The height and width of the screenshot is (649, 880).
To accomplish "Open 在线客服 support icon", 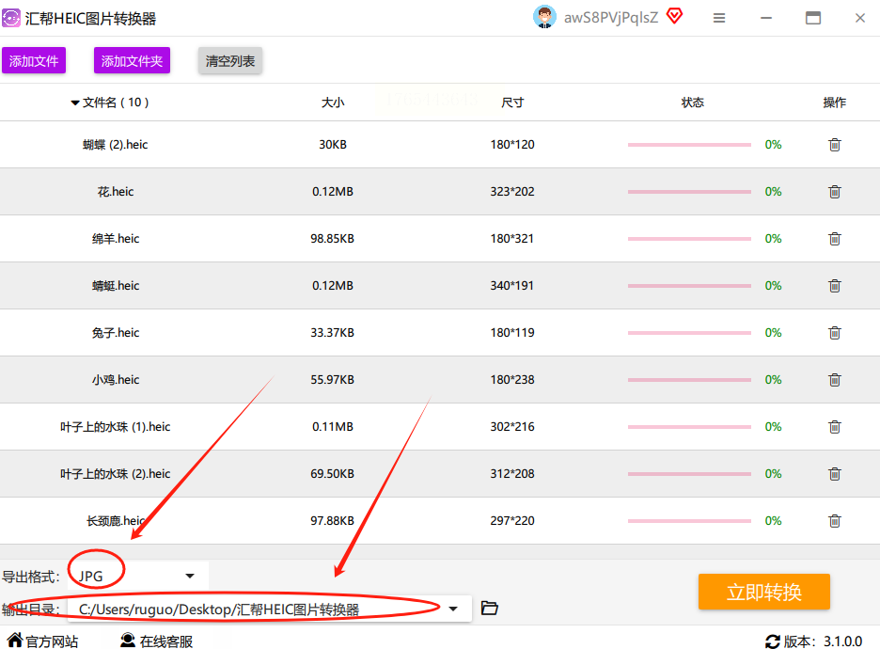I will pos(128,640).
